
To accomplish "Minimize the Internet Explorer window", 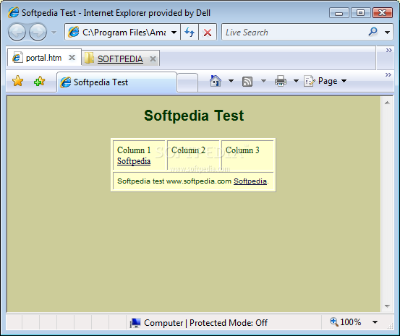I will (339, 13).
